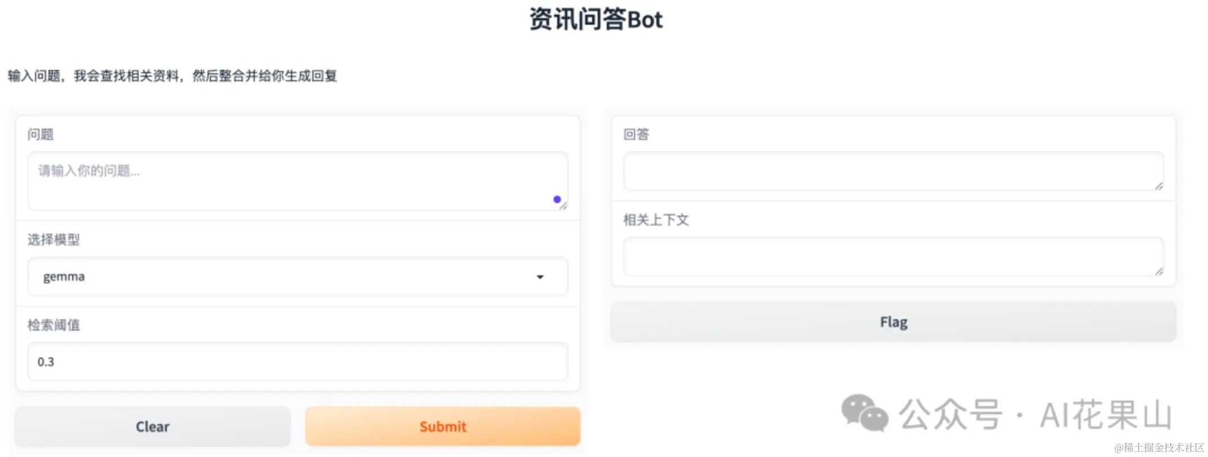Click the resize handle of the 相关上下文 box
This screenshot has height=457, width=1208.
click(1159, 271)
